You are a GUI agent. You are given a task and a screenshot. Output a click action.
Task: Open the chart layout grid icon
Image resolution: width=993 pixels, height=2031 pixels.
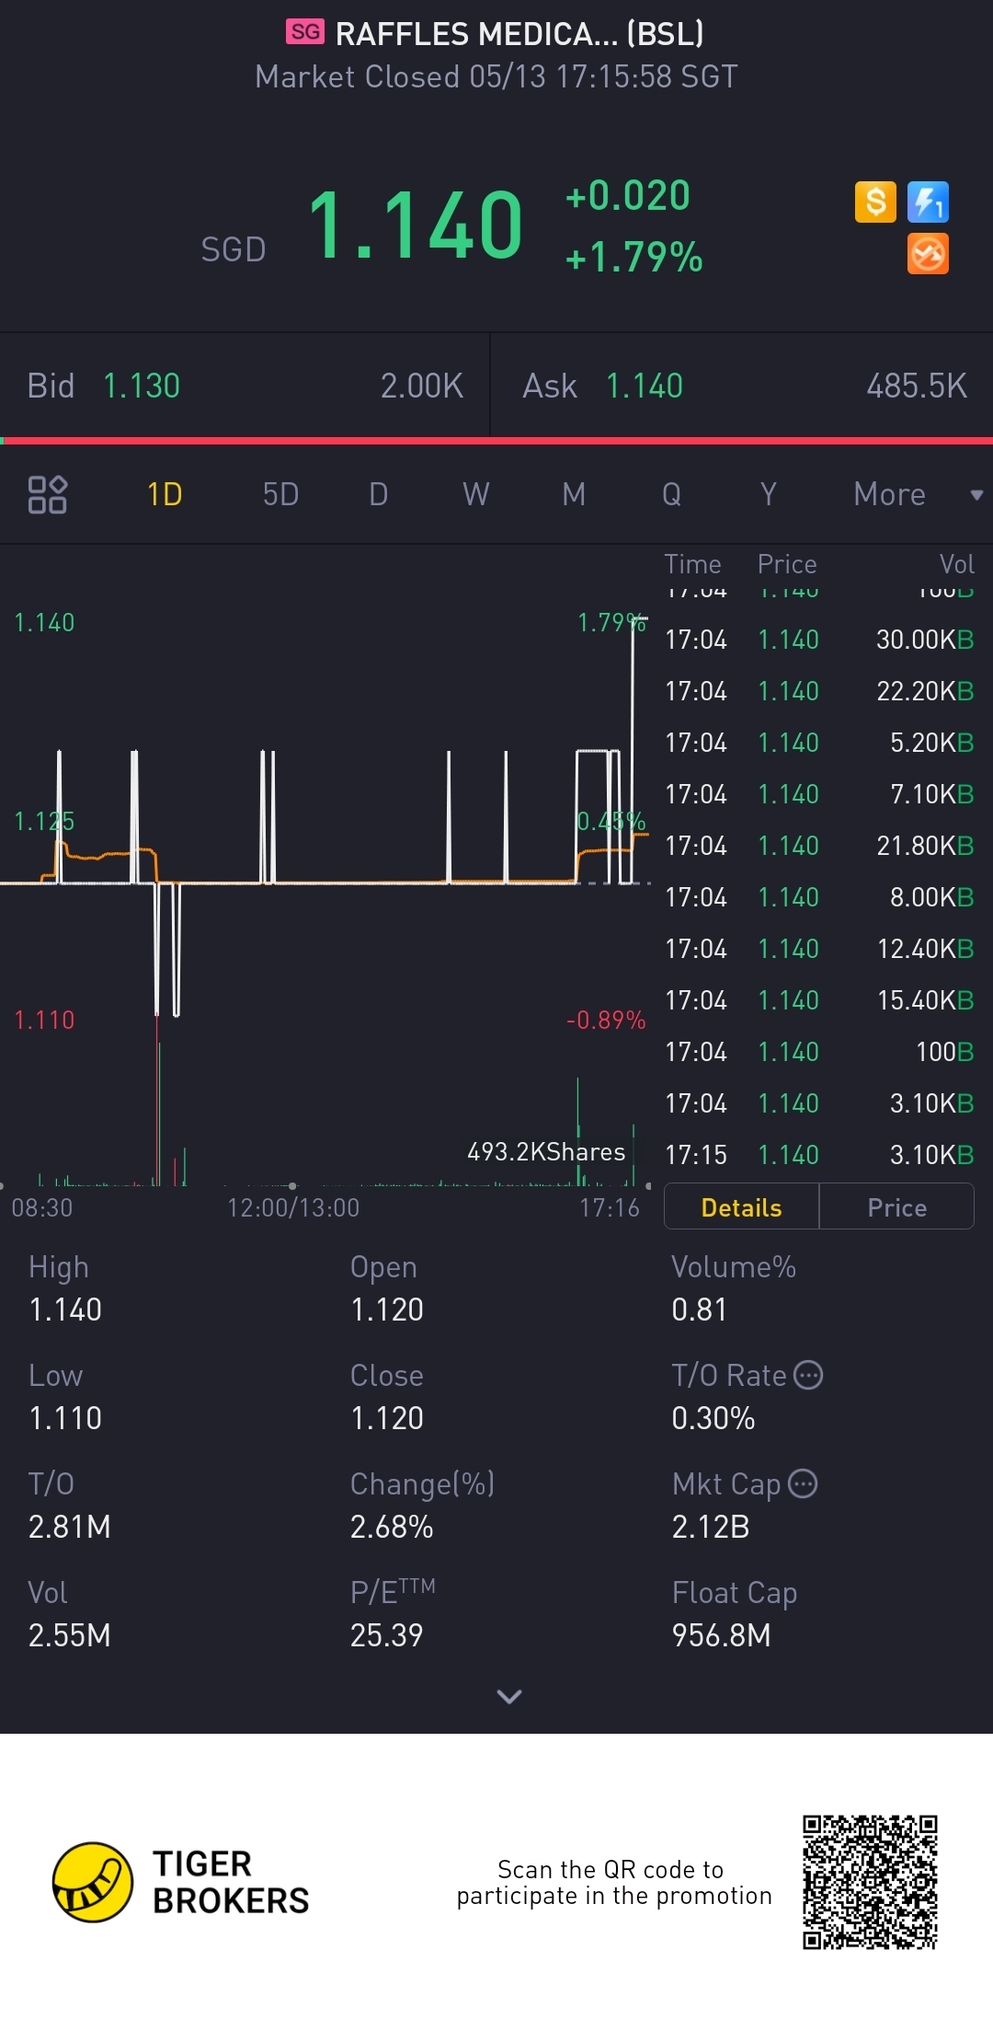pos(47,494)
